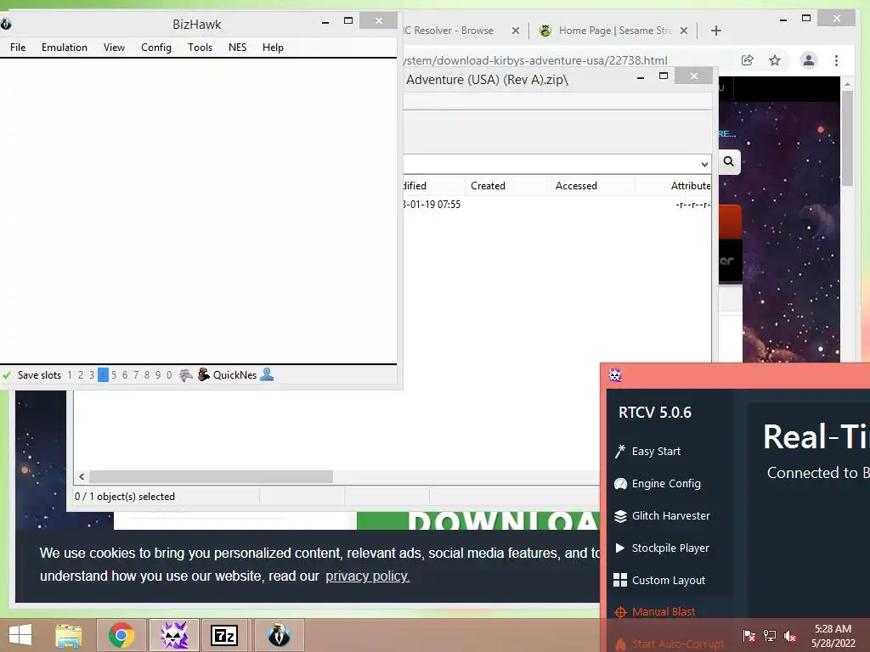Close the Sesame Street tab
The height and width of the screenshot is (652, 870).
click(684, 31)
